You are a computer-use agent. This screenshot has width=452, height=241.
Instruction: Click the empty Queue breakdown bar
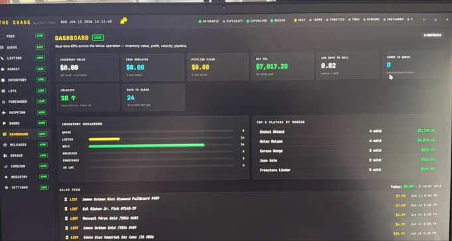tap(161, 131)
